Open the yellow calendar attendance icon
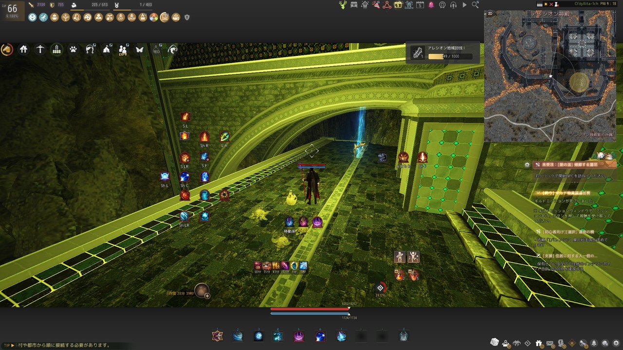Image resolution: width=623 pixels, height=350 pixels. 398,5
